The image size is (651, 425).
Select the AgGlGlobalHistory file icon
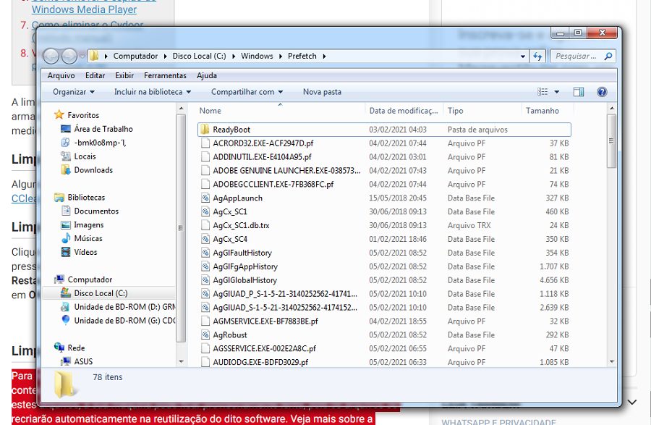coord(205,280)
